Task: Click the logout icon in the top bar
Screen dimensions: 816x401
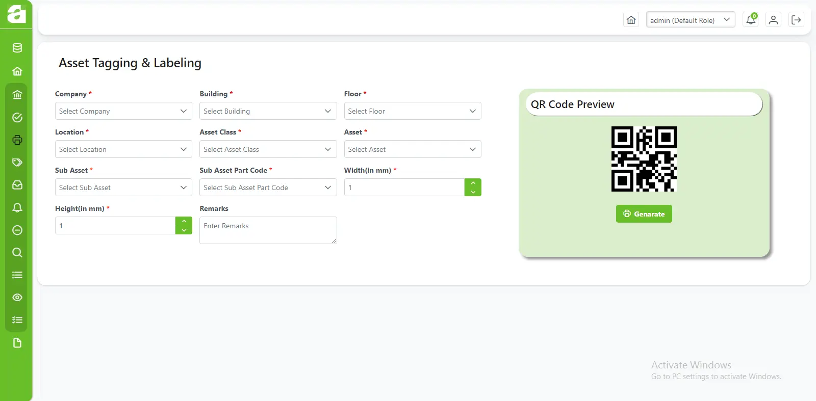Action: [796, 20]
